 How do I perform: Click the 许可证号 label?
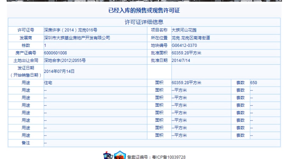[26, 30]
